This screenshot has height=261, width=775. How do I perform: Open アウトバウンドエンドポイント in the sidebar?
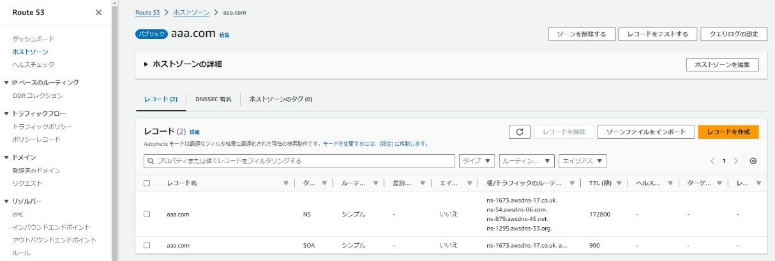click(54, 240)
